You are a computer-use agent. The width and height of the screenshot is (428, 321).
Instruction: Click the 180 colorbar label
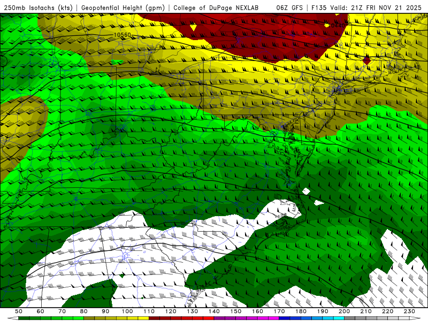(301, 311)
